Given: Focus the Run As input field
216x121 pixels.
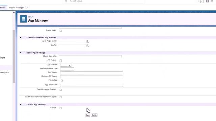Looking at the screenshot, I should (73, 46).
